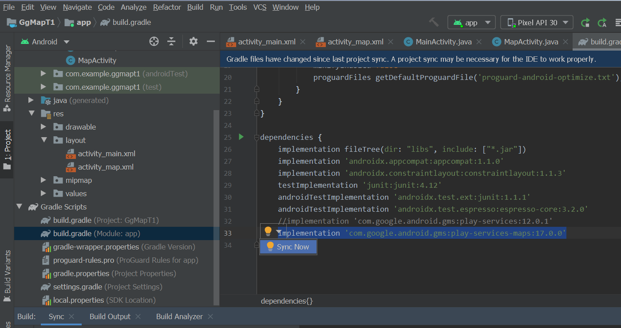Click the Collapse All icon in Project panel
Viewport: 621px width, 328px height.
coord(172,42)
